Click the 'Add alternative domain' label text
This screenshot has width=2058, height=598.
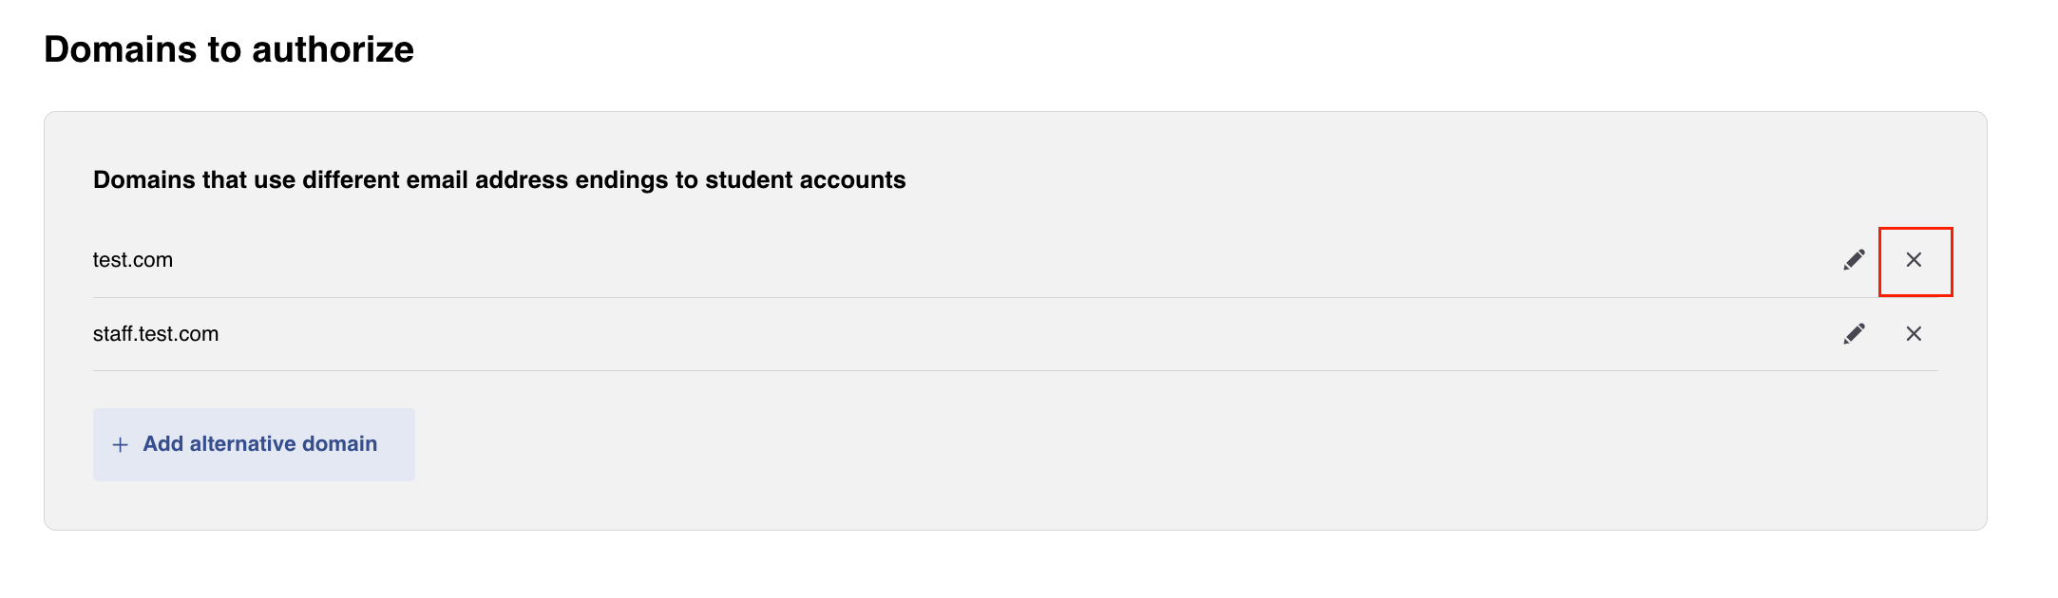coord(260,444)
